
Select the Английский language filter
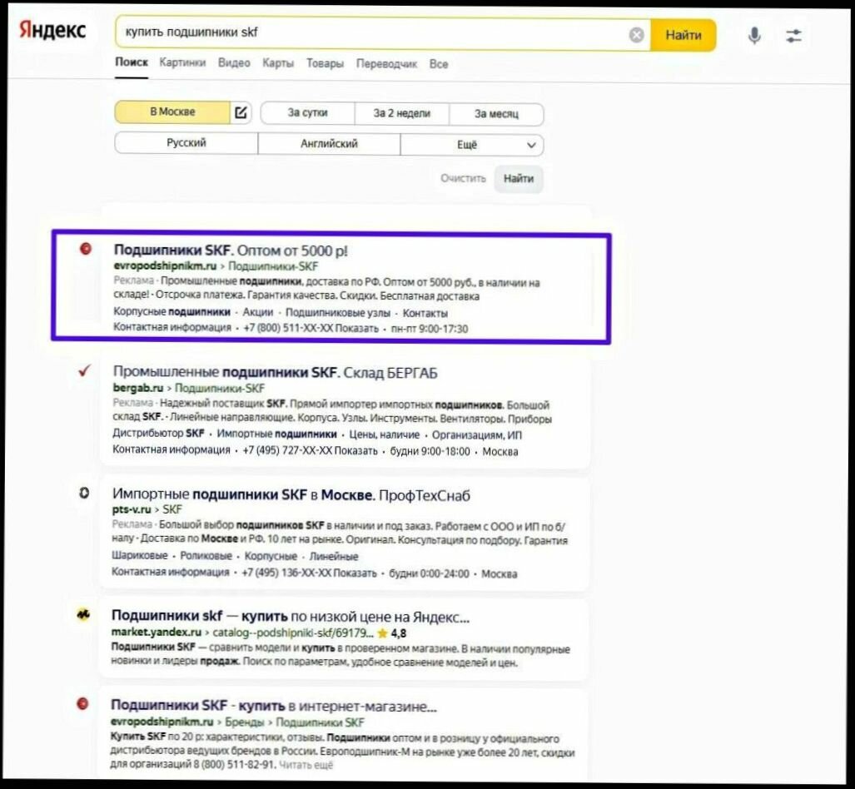pyautogui.click(x=329, y=144)
